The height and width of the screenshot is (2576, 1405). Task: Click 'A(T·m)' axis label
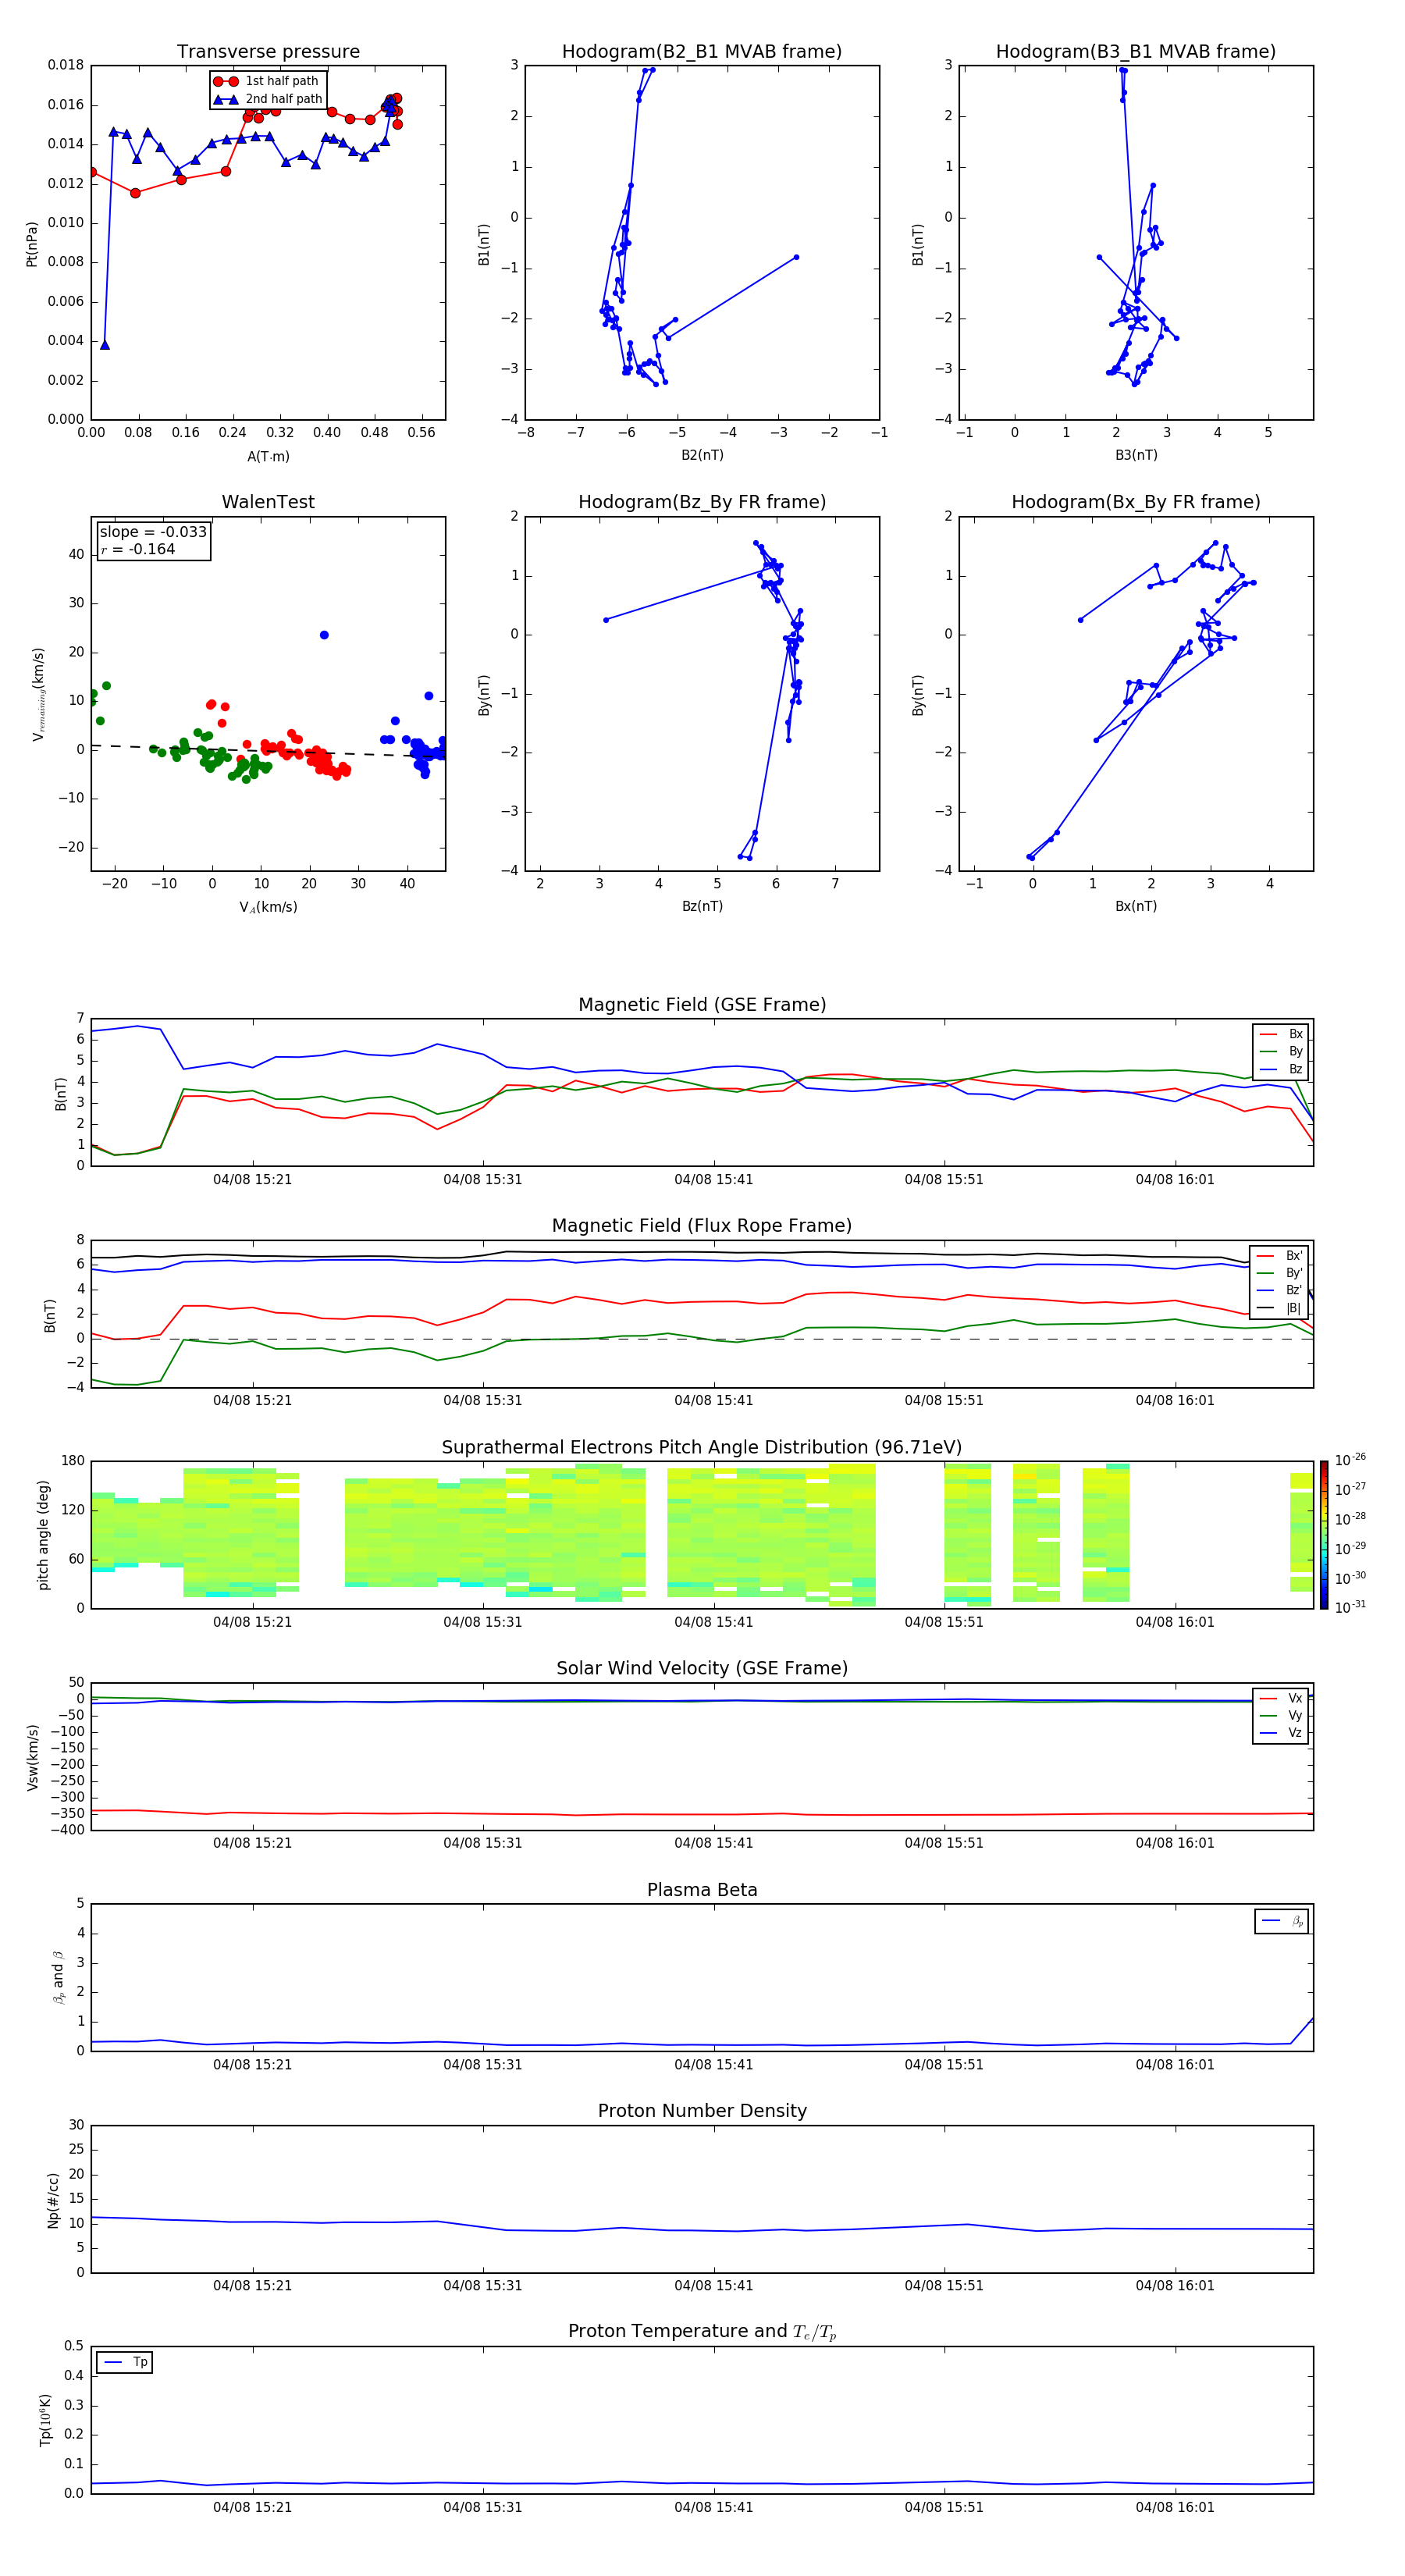coord(268,457)
